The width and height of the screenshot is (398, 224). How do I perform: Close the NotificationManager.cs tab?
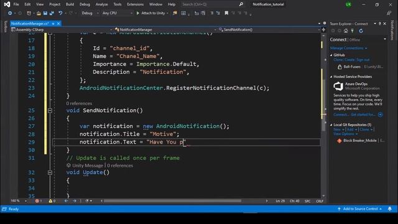[58, 24]
